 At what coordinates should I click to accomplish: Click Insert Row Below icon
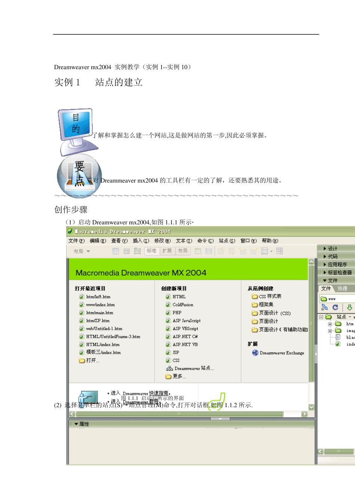[232, 251]
